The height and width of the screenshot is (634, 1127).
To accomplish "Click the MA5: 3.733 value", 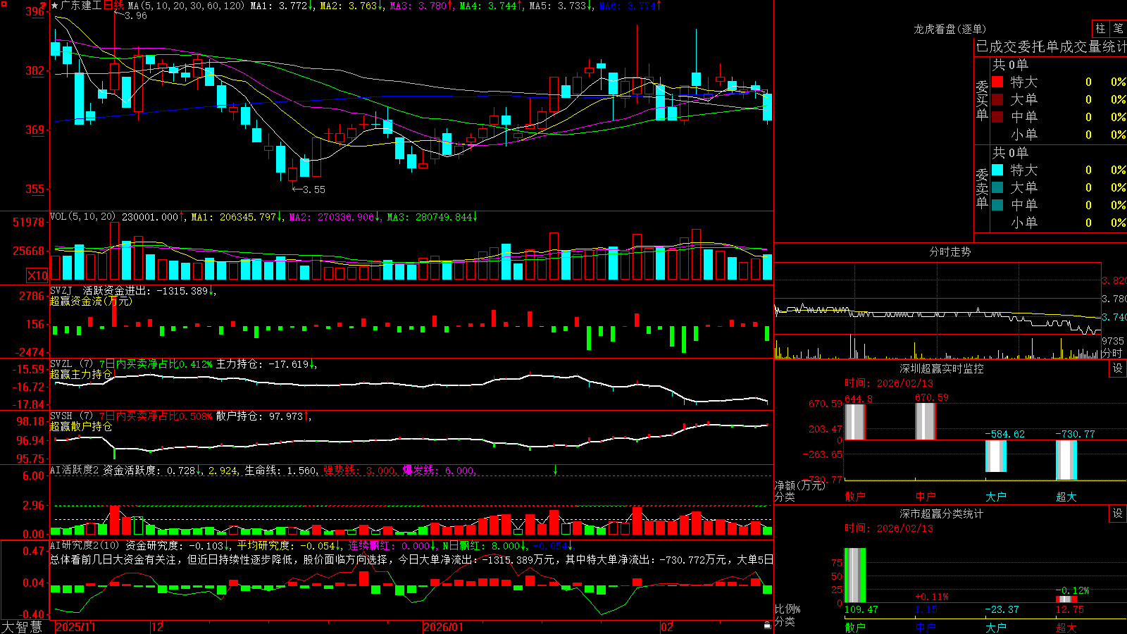I will (561, 6).
